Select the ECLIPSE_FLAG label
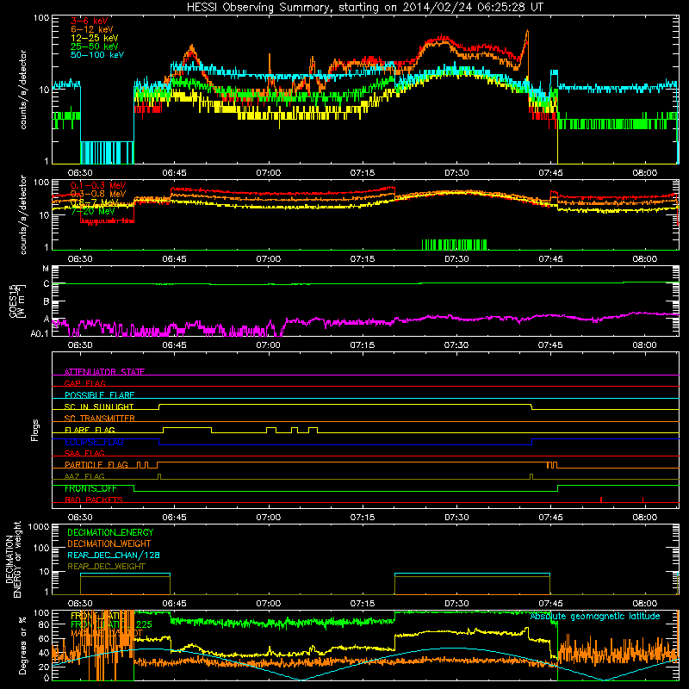Viewport: 689px width, 689px height. 94,442
